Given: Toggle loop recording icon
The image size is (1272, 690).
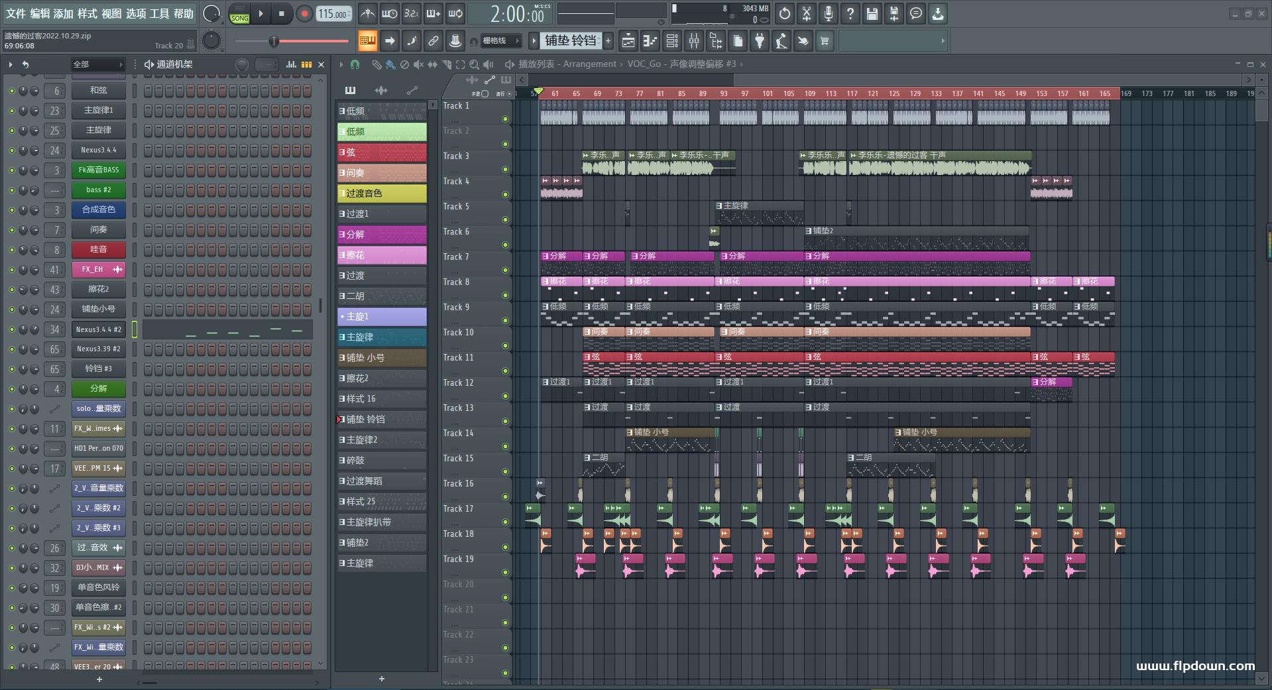Looking at the screenshot, I should point(455,13).
